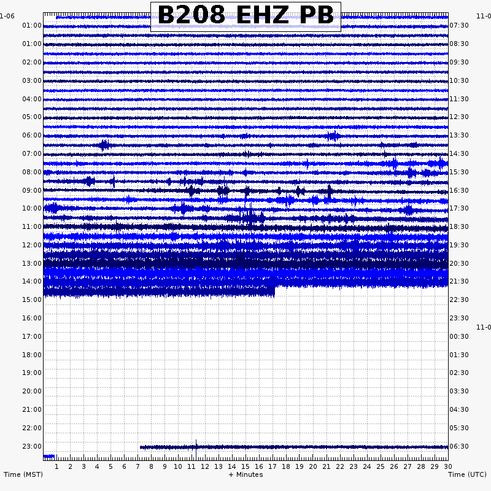The image size is (491, 491).
Task: Click the 00:30 UTC time label
Action: tap(459, 336)
